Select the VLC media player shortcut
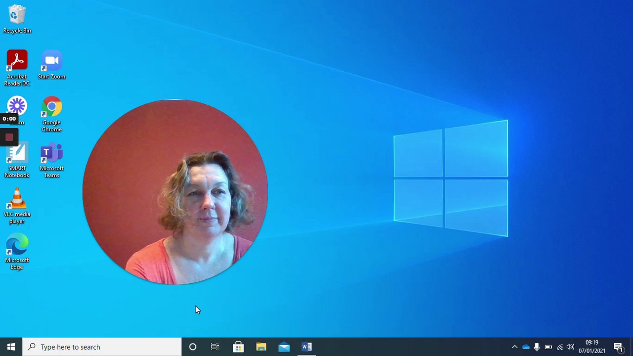Viewport: 633px width, 356px height. [x=17, y=206]
